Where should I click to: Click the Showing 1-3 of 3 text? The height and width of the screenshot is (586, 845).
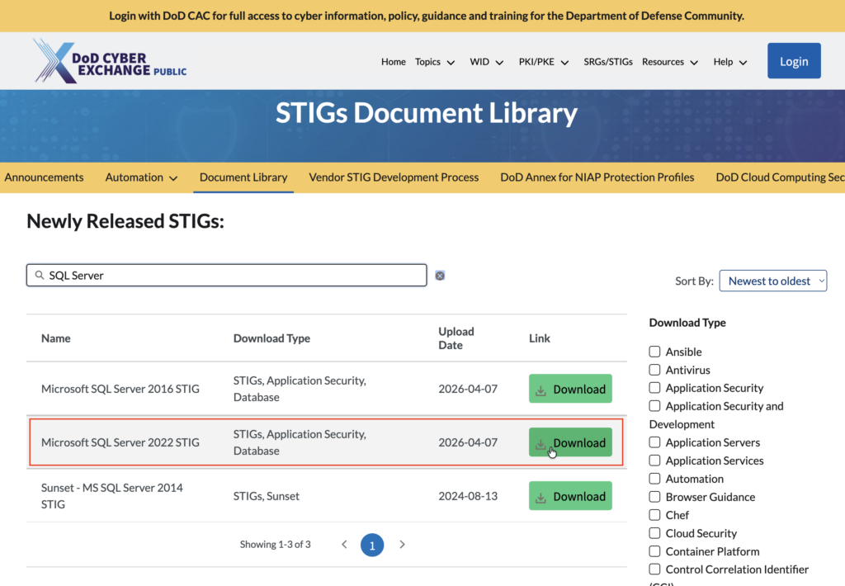(x=275, y=545)
